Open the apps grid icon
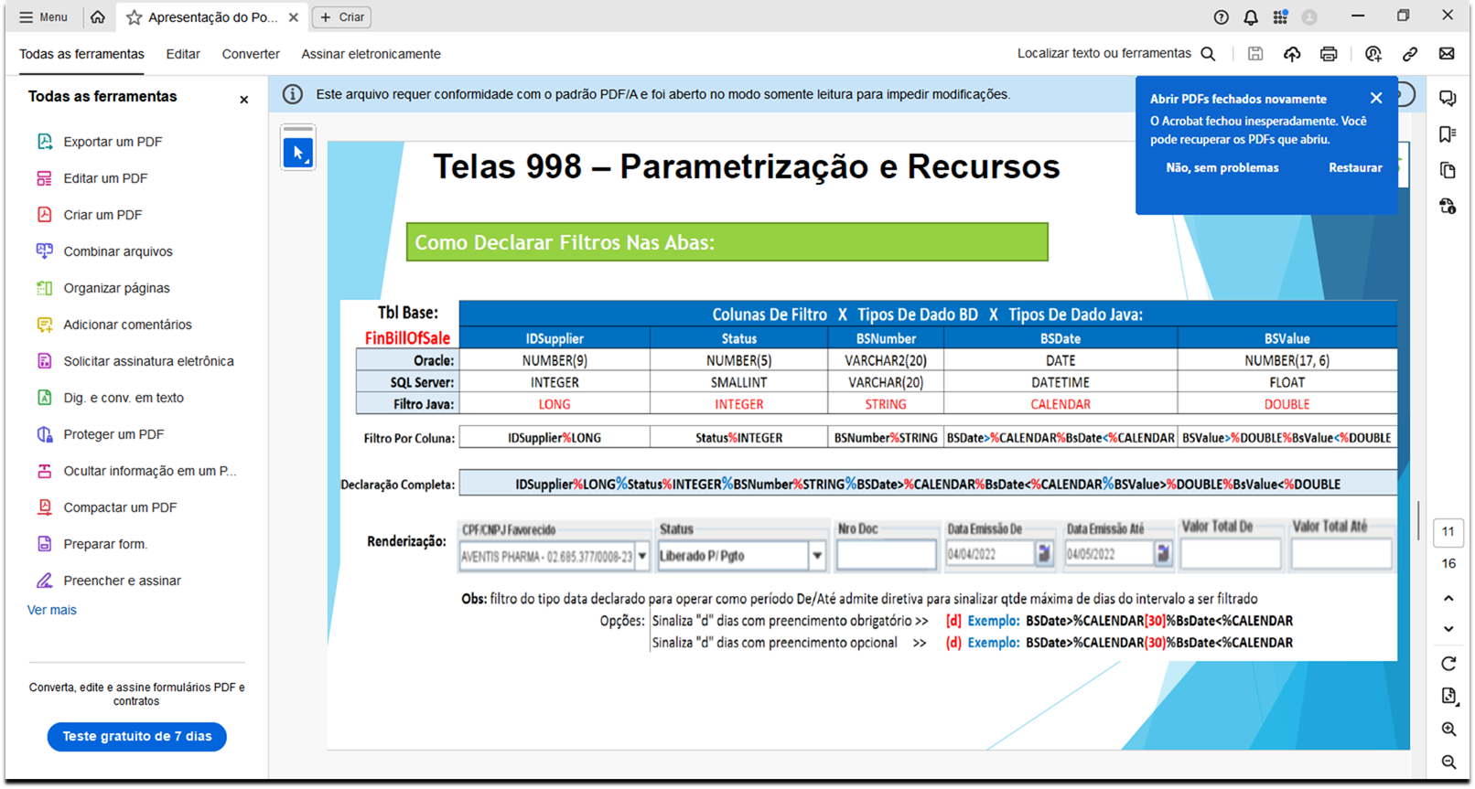Screen dimensions: 1475x789 [1280, 17]
